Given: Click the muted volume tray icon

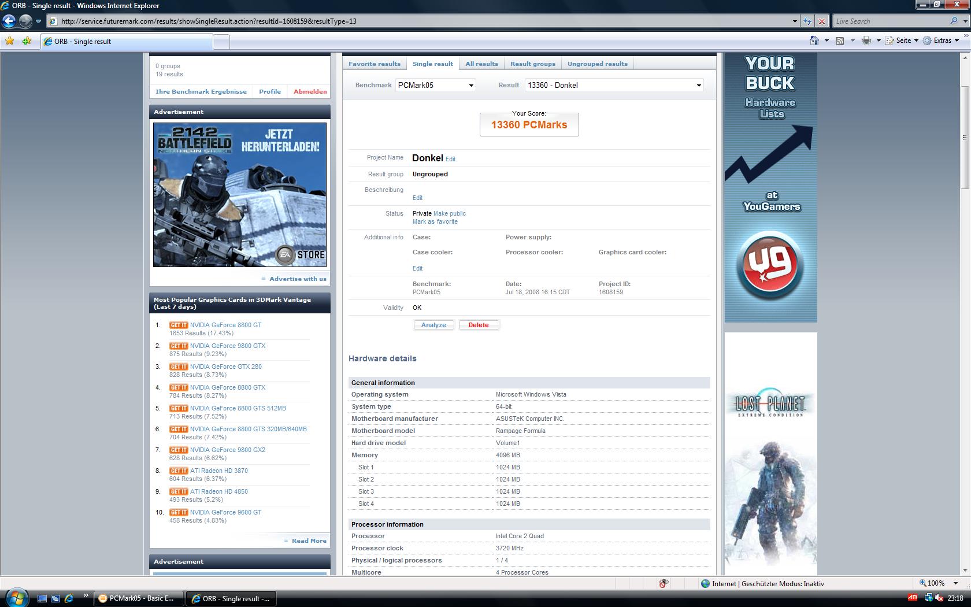Looking at the screenshot, I should [x=939, y=598].
